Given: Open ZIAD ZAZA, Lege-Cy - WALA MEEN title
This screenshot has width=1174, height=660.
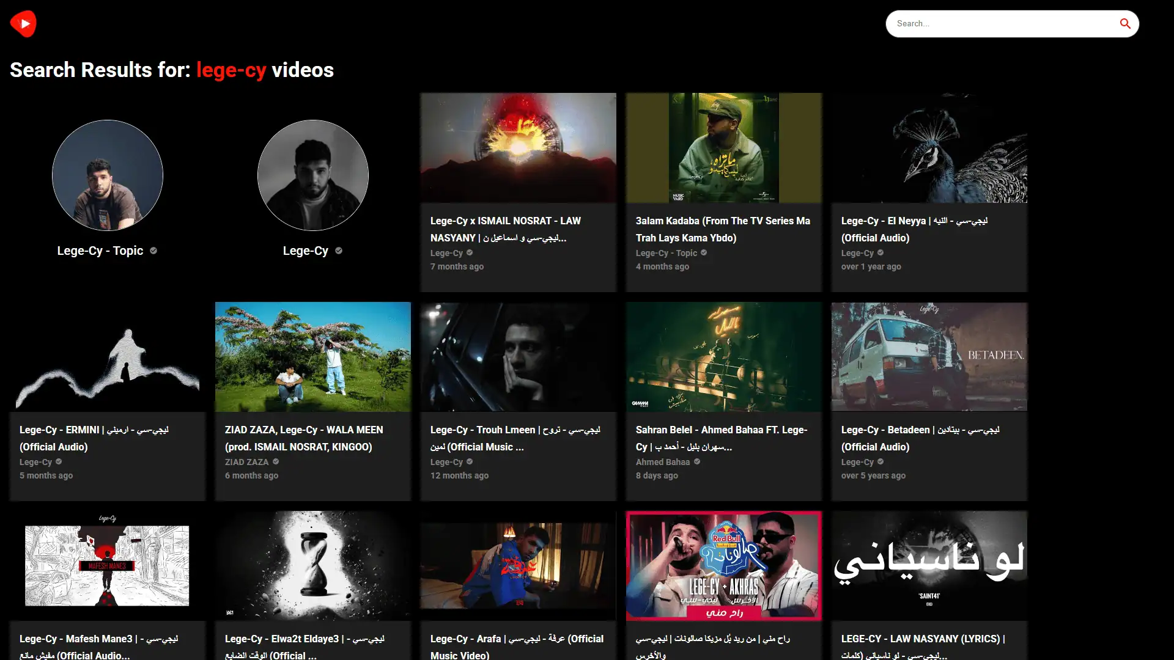Looking at the screenshot, I should click(304, 438).
